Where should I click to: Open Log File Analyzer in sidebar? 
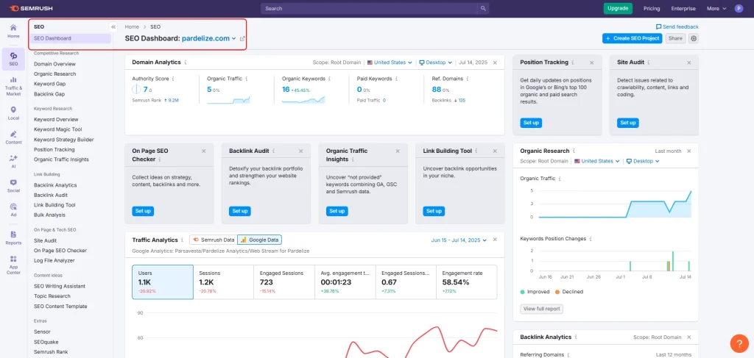click(54, 260)
